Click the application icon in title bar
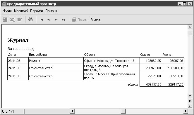 coord(4,4)
